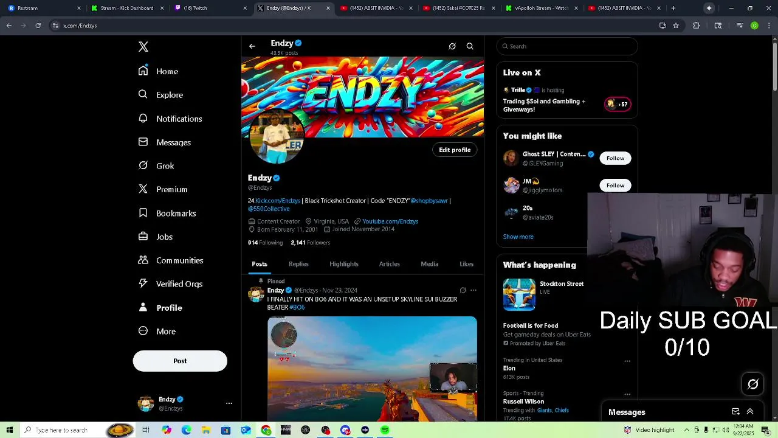The image size is (778, 438).
Task: Open #BO6 hashtag in pinned post
Action: pyautogui.click(x=297, y=308)
